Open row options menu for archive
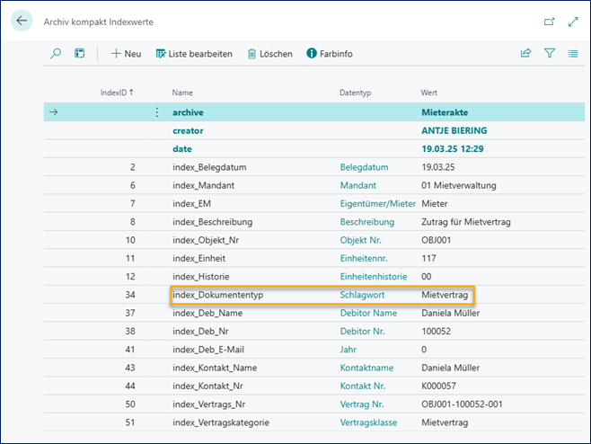591x444 pixels. click(x=157, y=112)
